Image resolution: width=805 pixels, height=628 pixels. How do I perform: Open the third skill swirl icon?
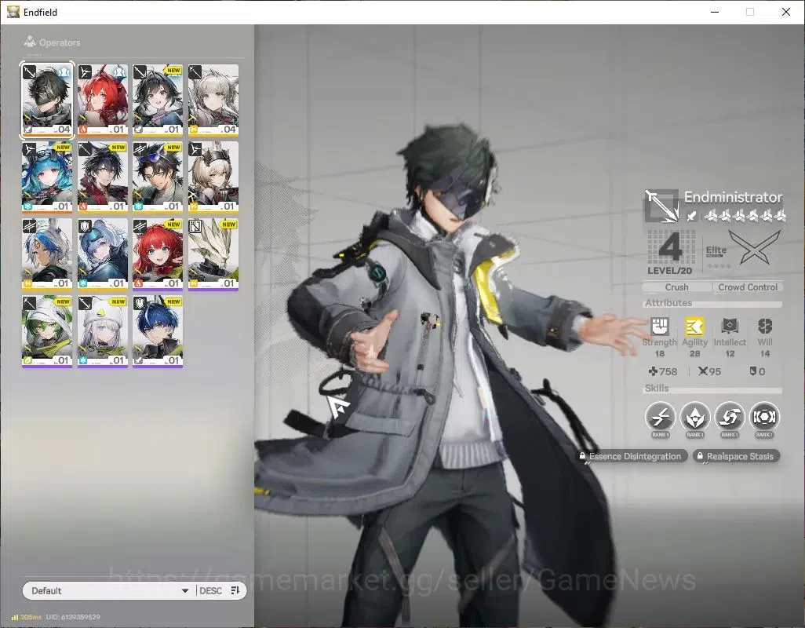pyautogui.click(x=730, y=416)
